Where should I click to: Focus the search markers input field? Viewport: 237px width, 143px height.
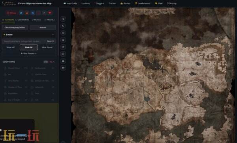pos(24,41)
